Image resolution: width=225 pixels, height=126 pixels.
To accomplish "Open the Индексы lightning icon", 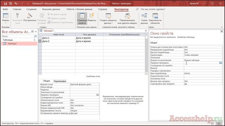I will coord(92,17).
